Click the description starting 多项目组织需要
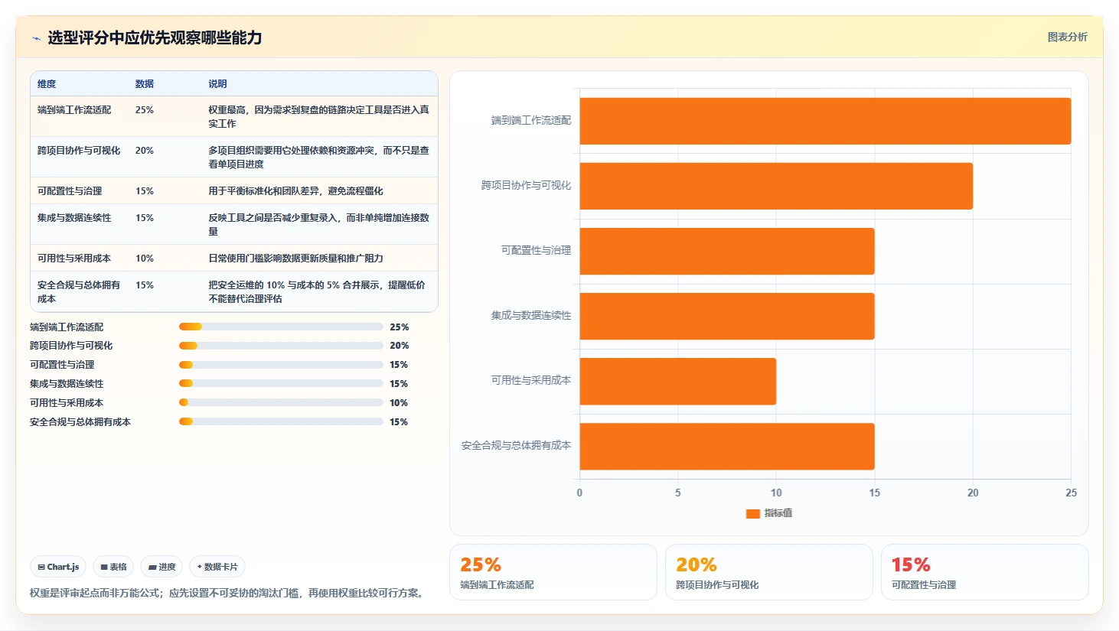 318,158
